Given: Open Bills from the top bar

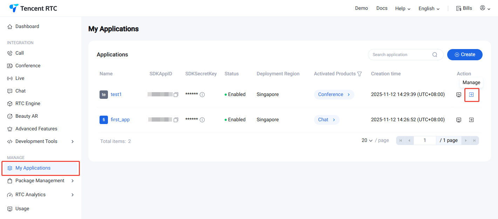Looking at the screenshot, I should point(464,8).
